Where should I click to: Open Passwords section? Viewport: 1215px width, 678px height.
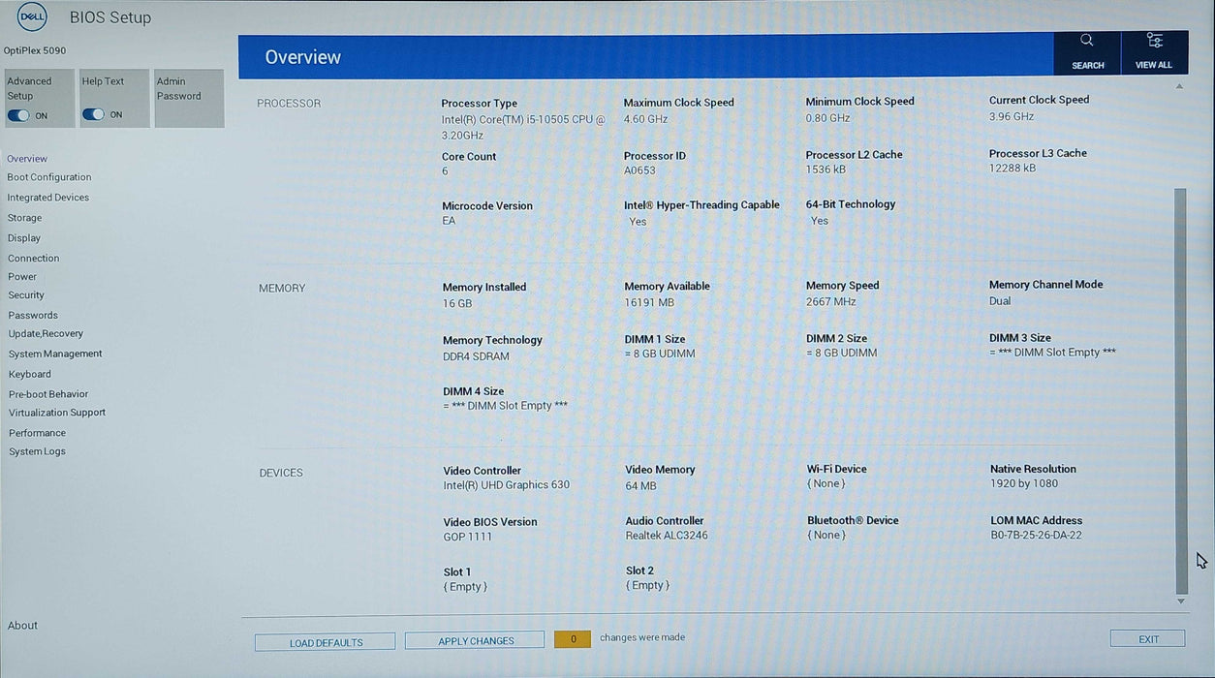33,316
